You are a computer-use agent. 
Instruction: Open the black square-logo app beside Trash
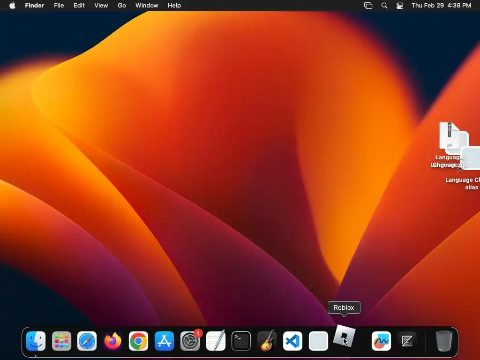click(407, 341)
